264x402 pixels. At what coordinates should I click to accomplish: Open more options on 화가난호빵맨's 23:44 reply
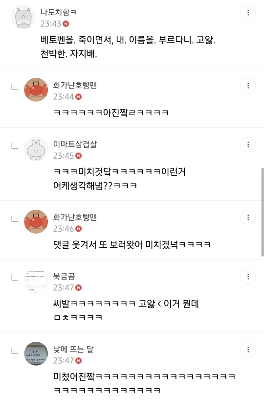[x=248, y=86]
